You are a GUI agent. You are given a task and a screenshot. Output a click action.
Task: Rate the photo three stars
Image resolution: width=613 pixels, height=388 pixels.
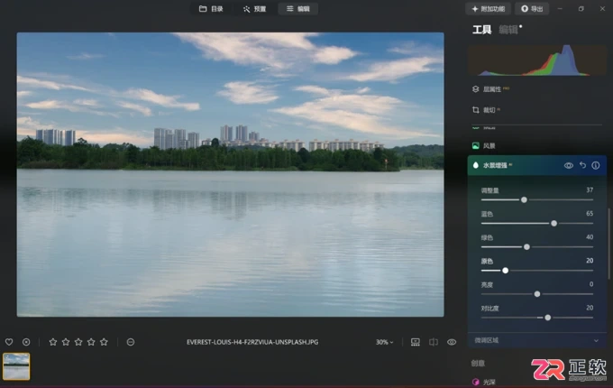tap(78, 342)
